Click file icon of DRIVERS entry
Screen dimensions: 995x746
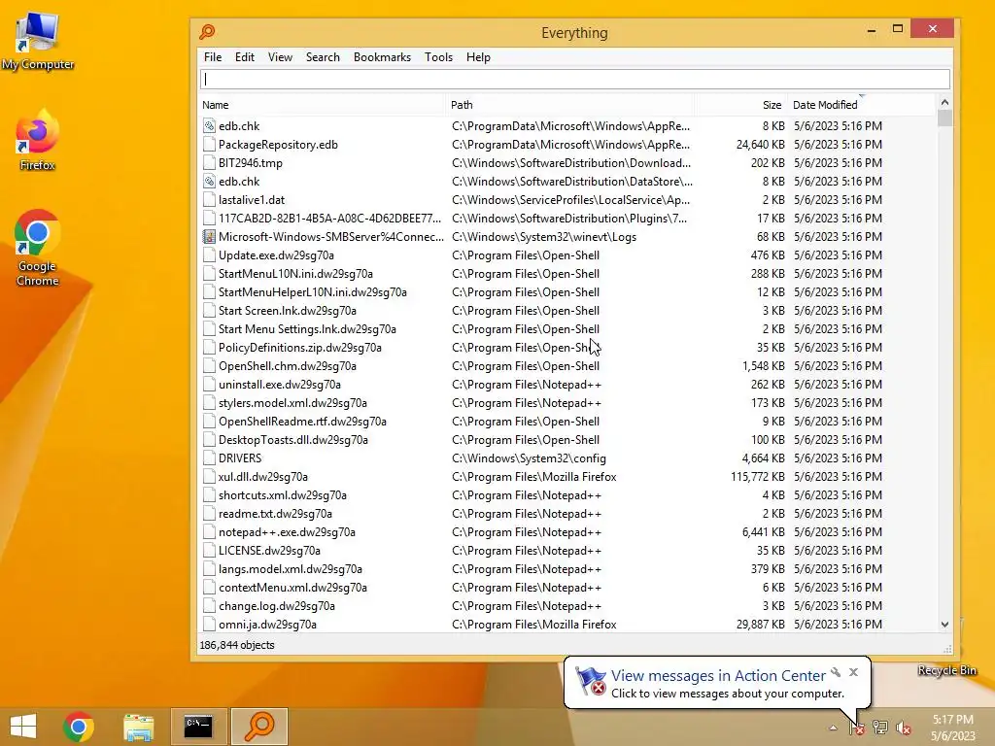209,458
